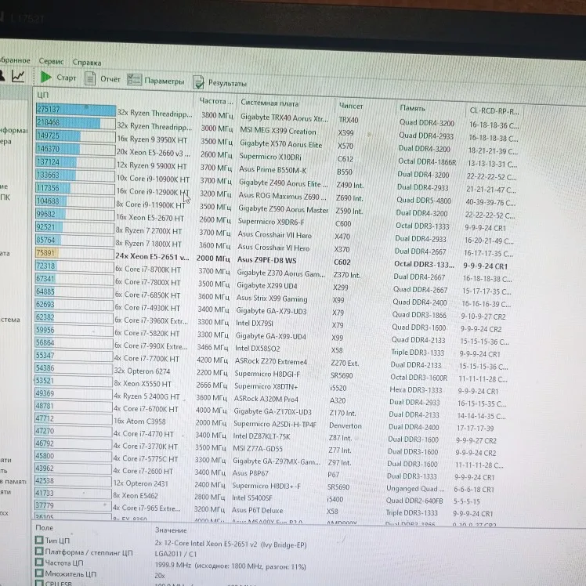Screen dimensions: 586x586
Task: Select the 275137 score bar
Action: point(76,110)
